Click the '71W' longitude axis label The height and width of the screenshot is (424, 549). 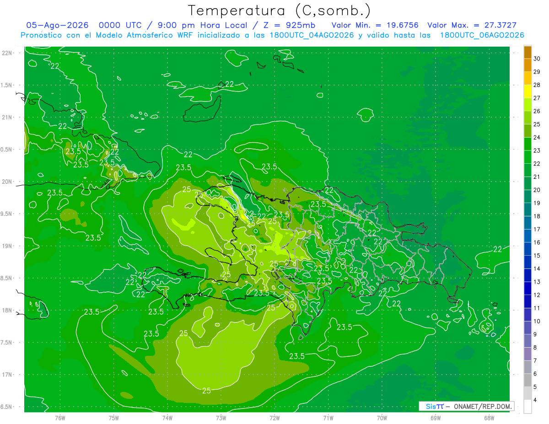(328, 418)
